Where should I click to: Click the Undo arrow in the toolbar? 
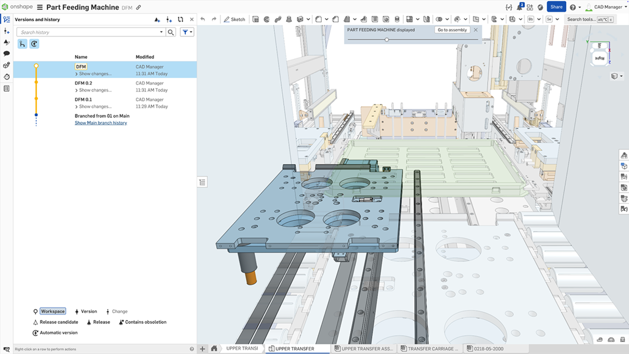click(x=202, y=19)
